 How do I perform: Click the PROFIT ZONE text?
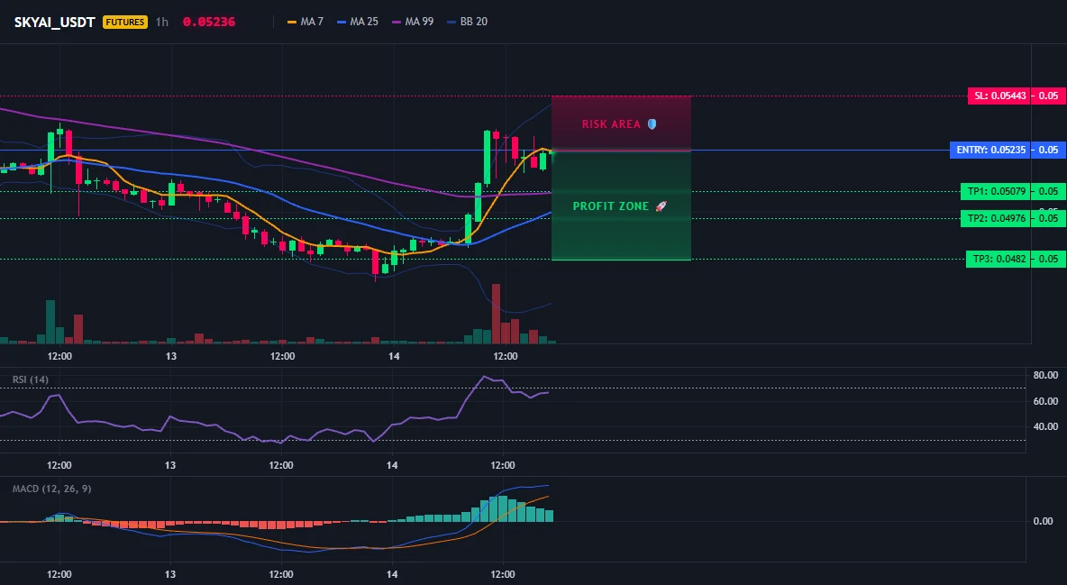click(x=611, y=206)
